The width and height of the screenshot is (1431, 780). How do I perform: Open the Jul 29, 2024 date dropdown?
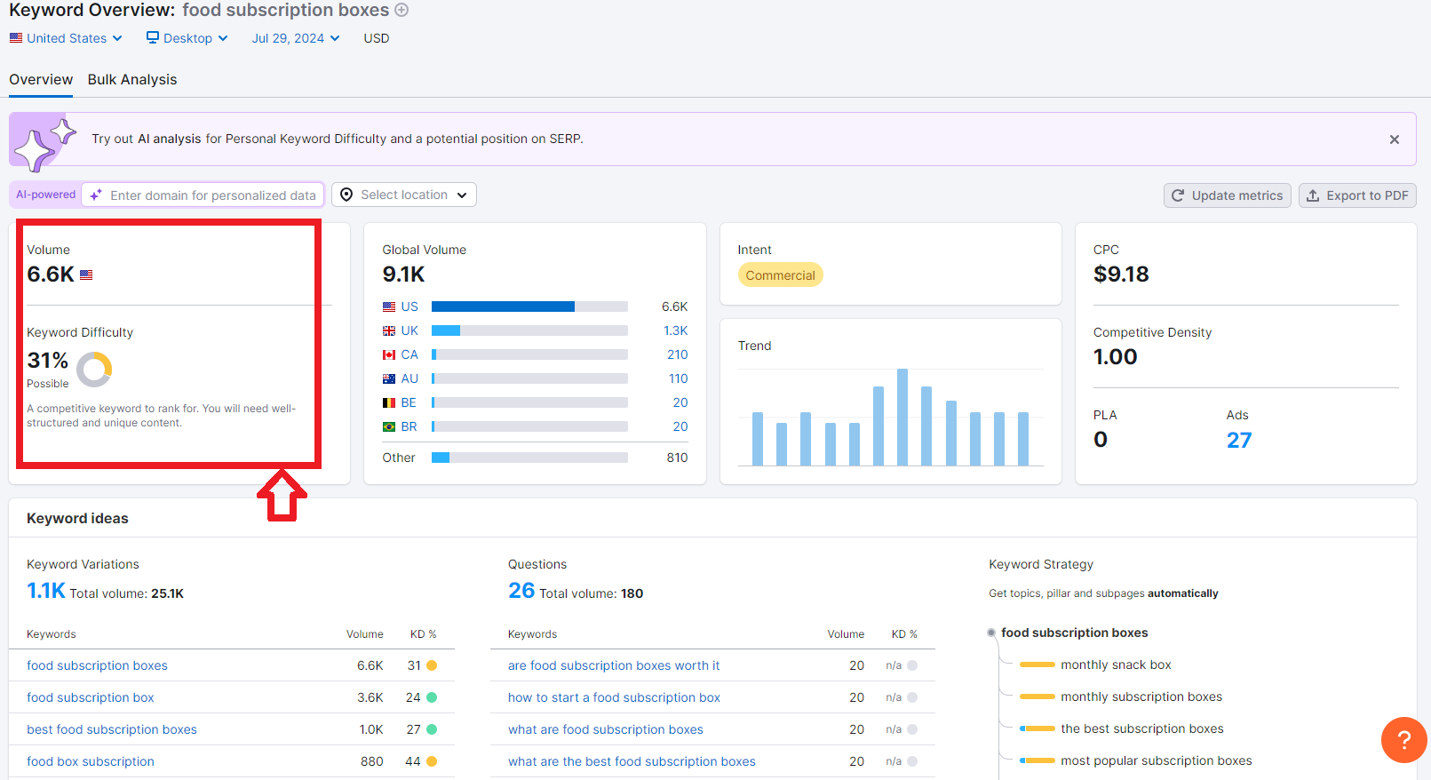(x=296, y=38)
